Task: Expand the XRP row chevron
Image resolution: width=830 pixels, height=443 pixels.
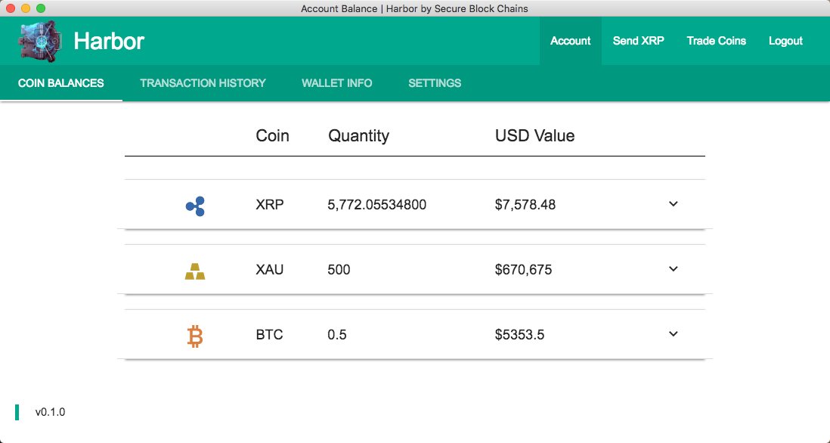Action: click(x=674, y=204)
